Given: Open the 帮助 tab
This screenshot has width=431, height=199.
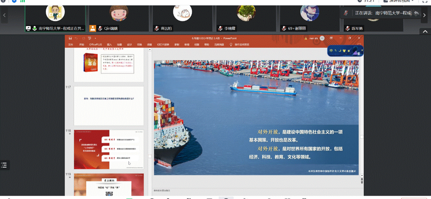Looking at the screenshot, I should [207, 44].
